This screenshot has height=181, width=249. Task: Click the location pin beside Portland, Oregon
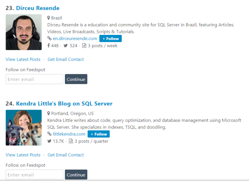(x=49, y=114)
